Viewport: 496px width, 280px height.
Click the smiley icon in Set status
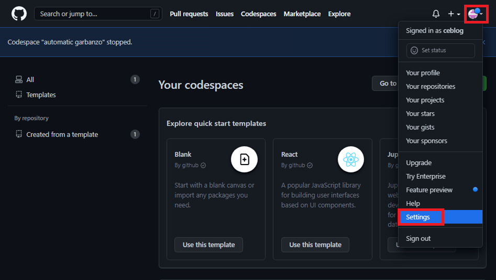pyautogui.click(x=414, y=51)
